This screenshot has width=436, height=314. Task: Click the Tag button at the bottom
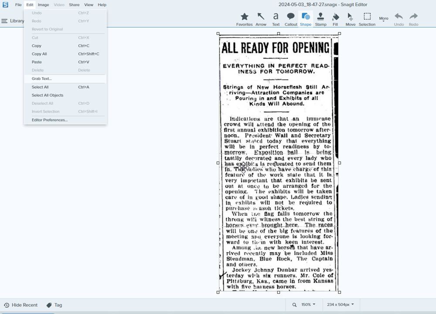(x=54, y=305)
